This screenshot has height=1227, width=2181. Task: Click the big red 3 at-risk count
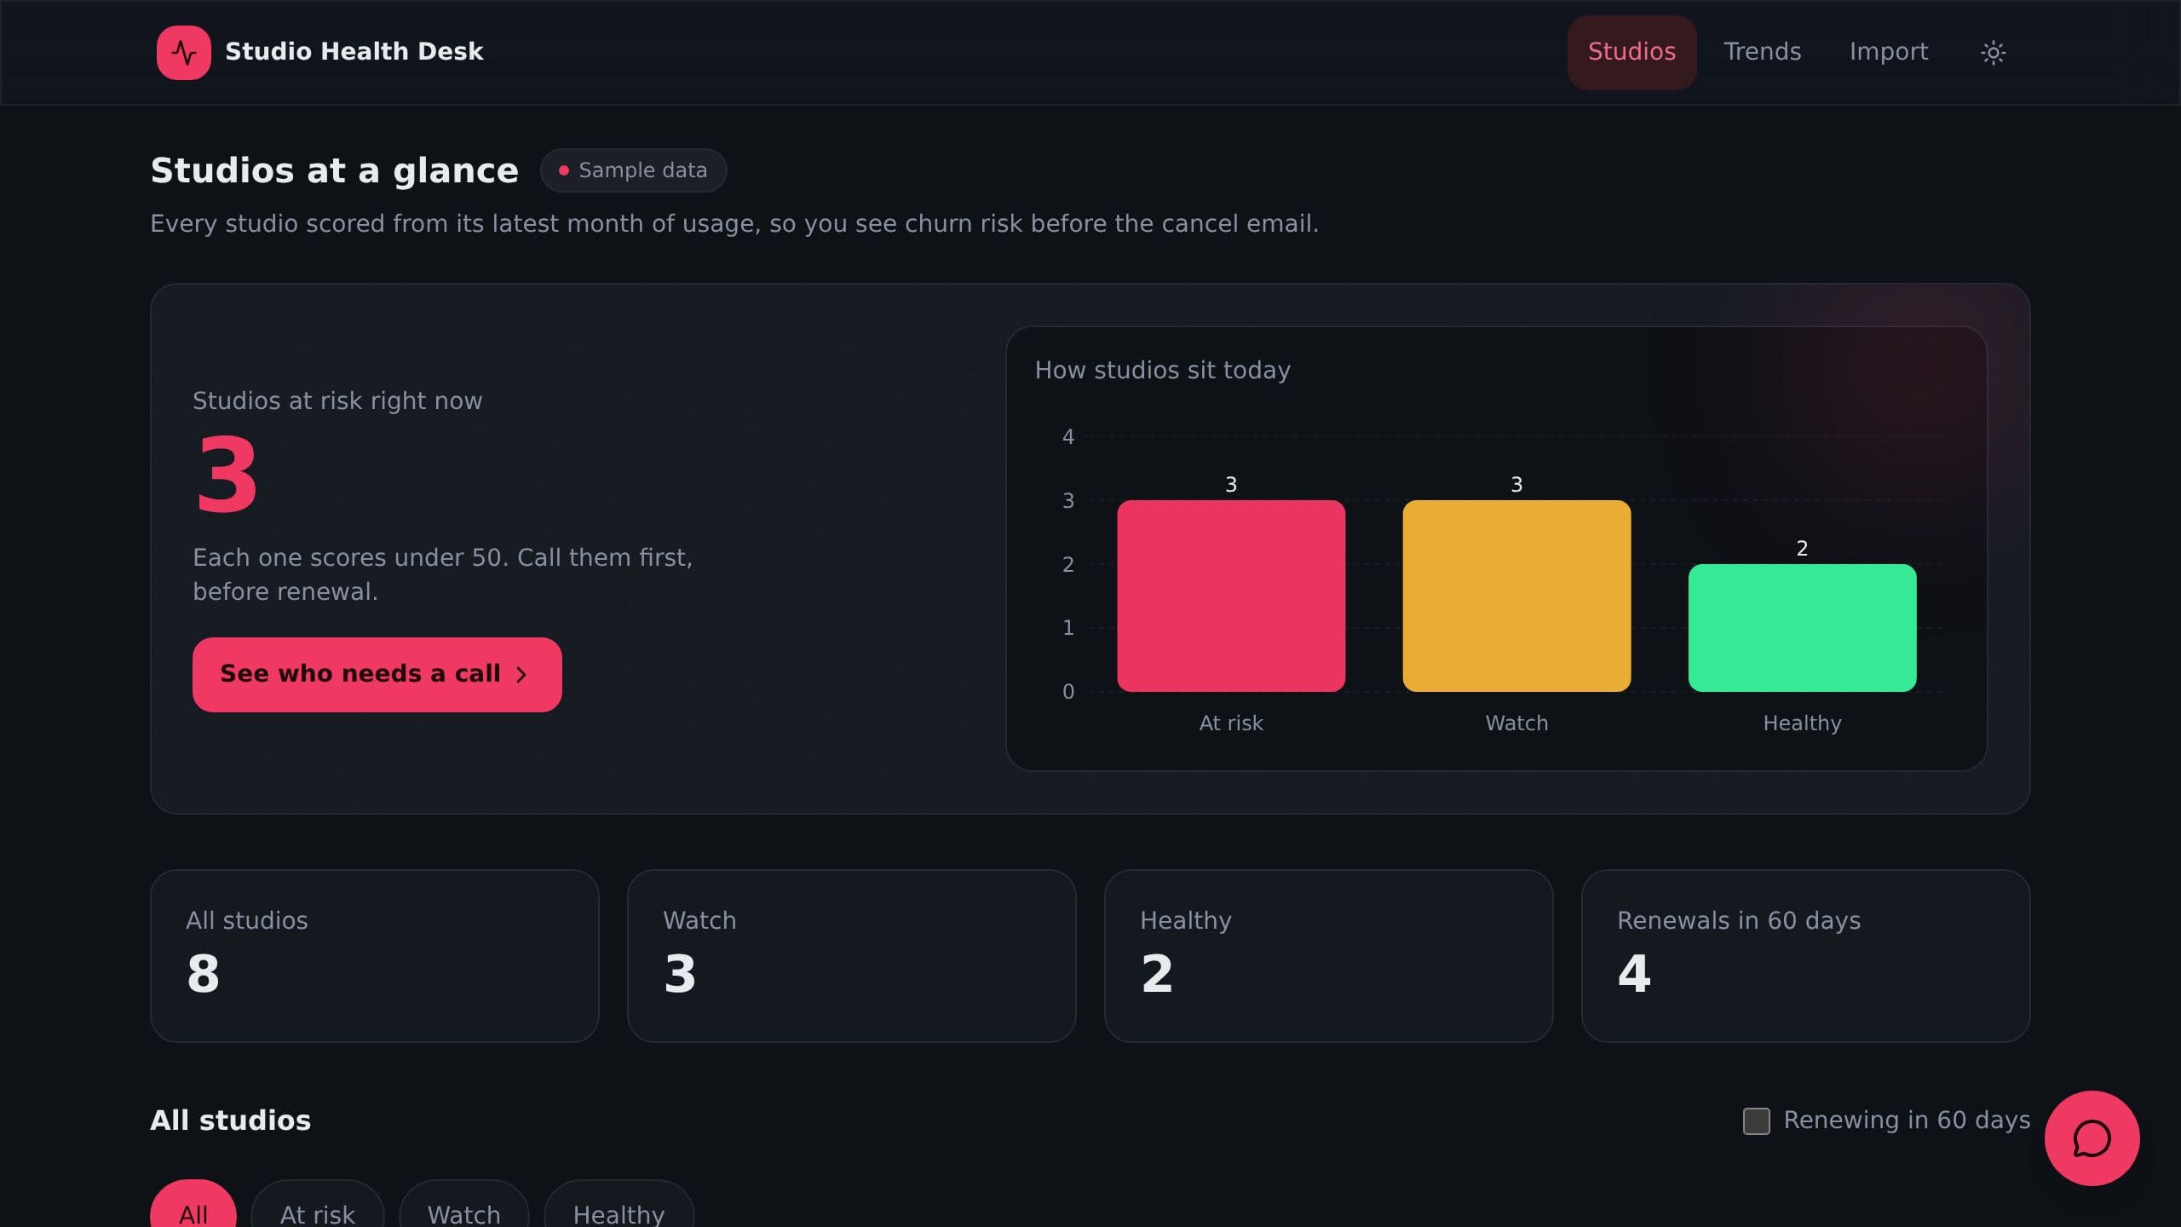point(227,475)
